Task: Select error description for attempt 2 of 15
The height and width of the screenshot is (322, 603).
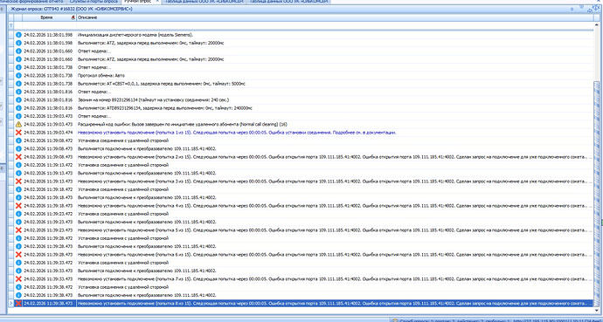Action: click(x=333, y=157)
